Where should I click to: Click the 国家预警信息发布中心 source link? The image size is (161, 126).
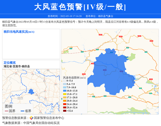tap(49, 118)
